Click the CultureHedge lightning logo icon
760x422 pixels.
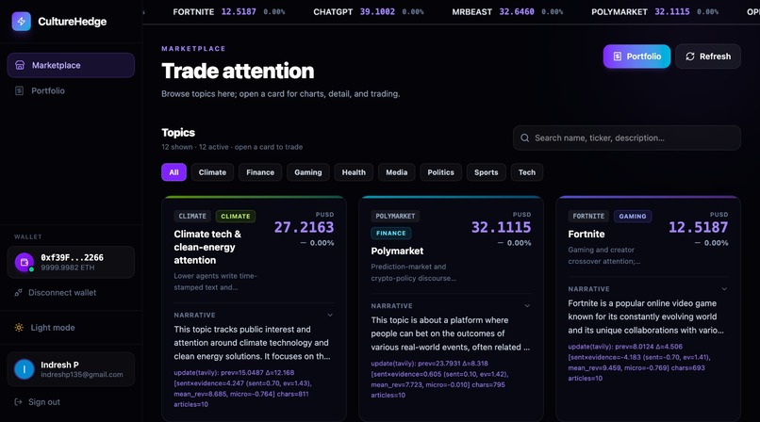tap(22, 22)
